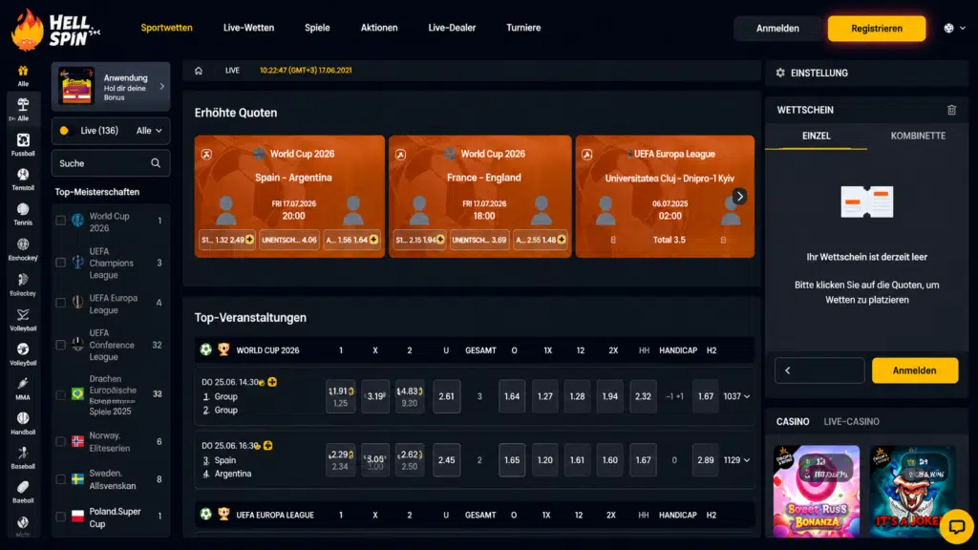
Task: Click trophy icon of World Cup 2026 header
Action: [x=223, y=349]
